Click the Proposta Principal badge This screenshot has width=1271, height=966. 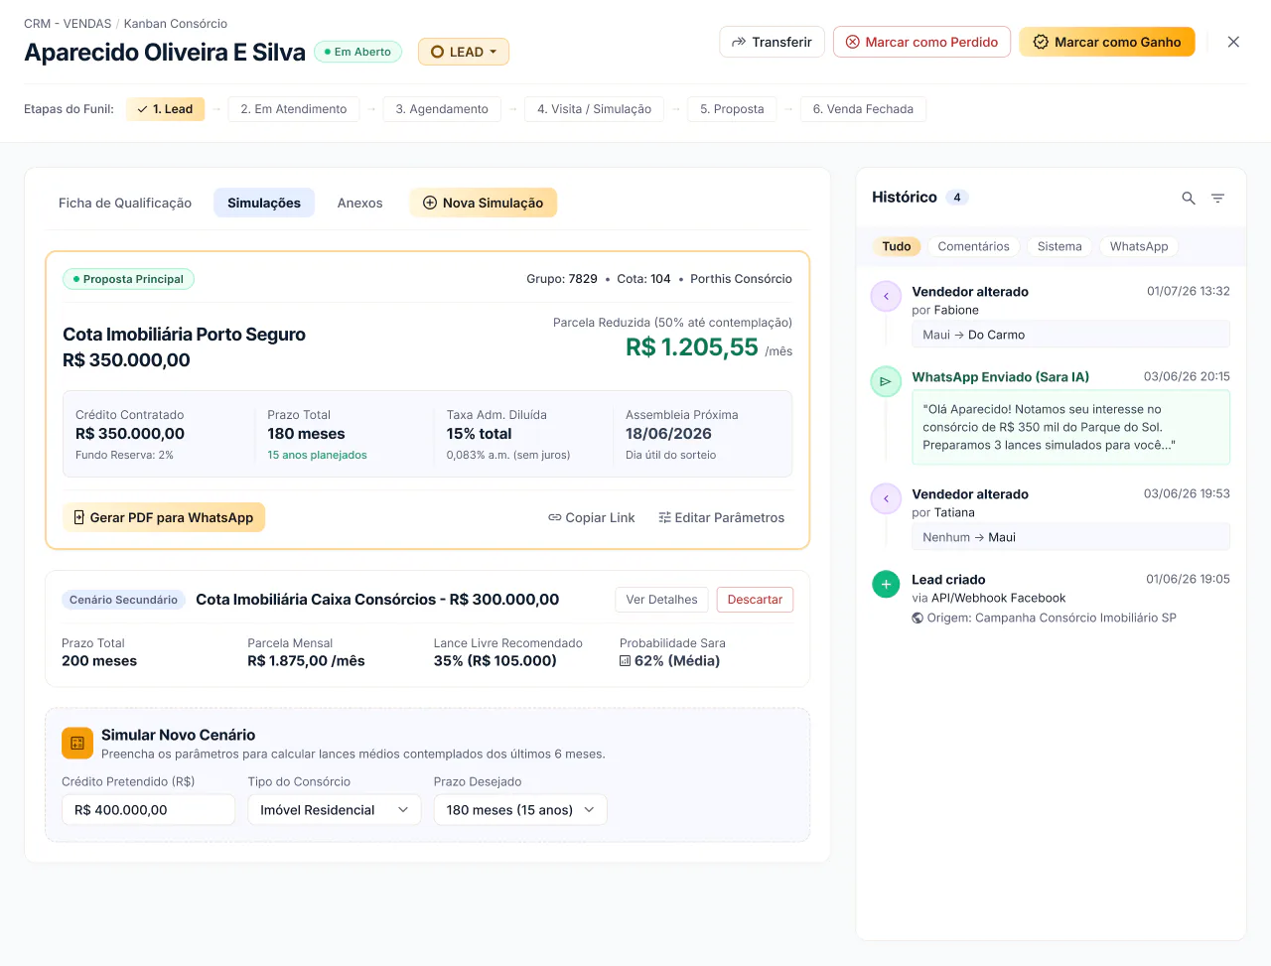pos(128,279)
